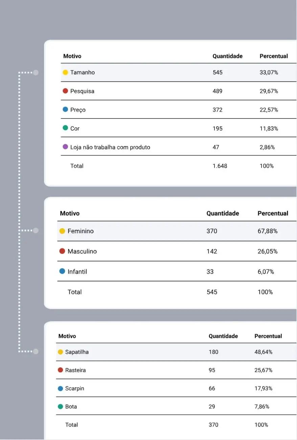Click the purple dot by Loja não trabalha
The height and width of the screenshot is (440, 297).
pos(65,147)
